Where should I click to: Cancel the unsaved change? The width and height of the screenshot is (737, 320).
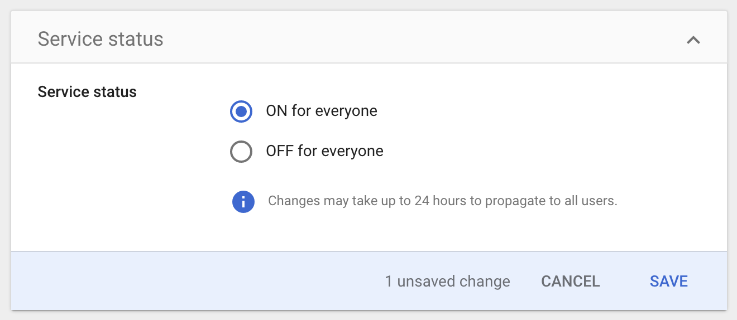pos(570,282)
